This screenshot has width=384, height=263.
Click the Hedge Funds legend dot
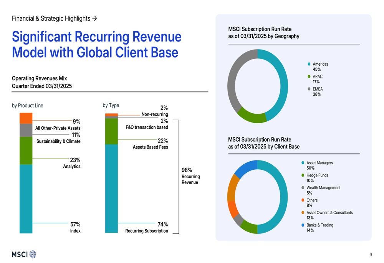(x=303, y=175)
